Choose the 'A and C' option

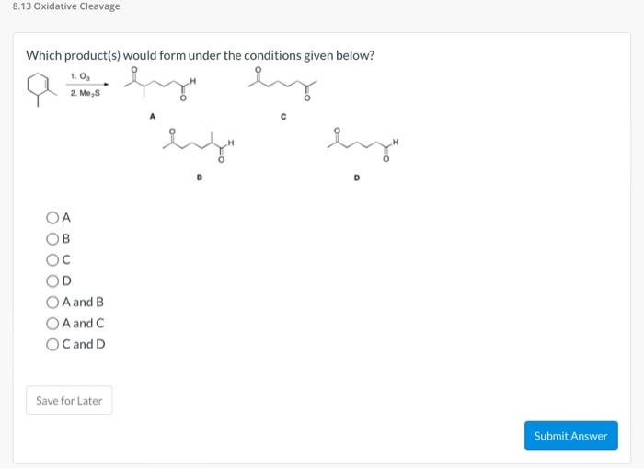tap(52, 324)
